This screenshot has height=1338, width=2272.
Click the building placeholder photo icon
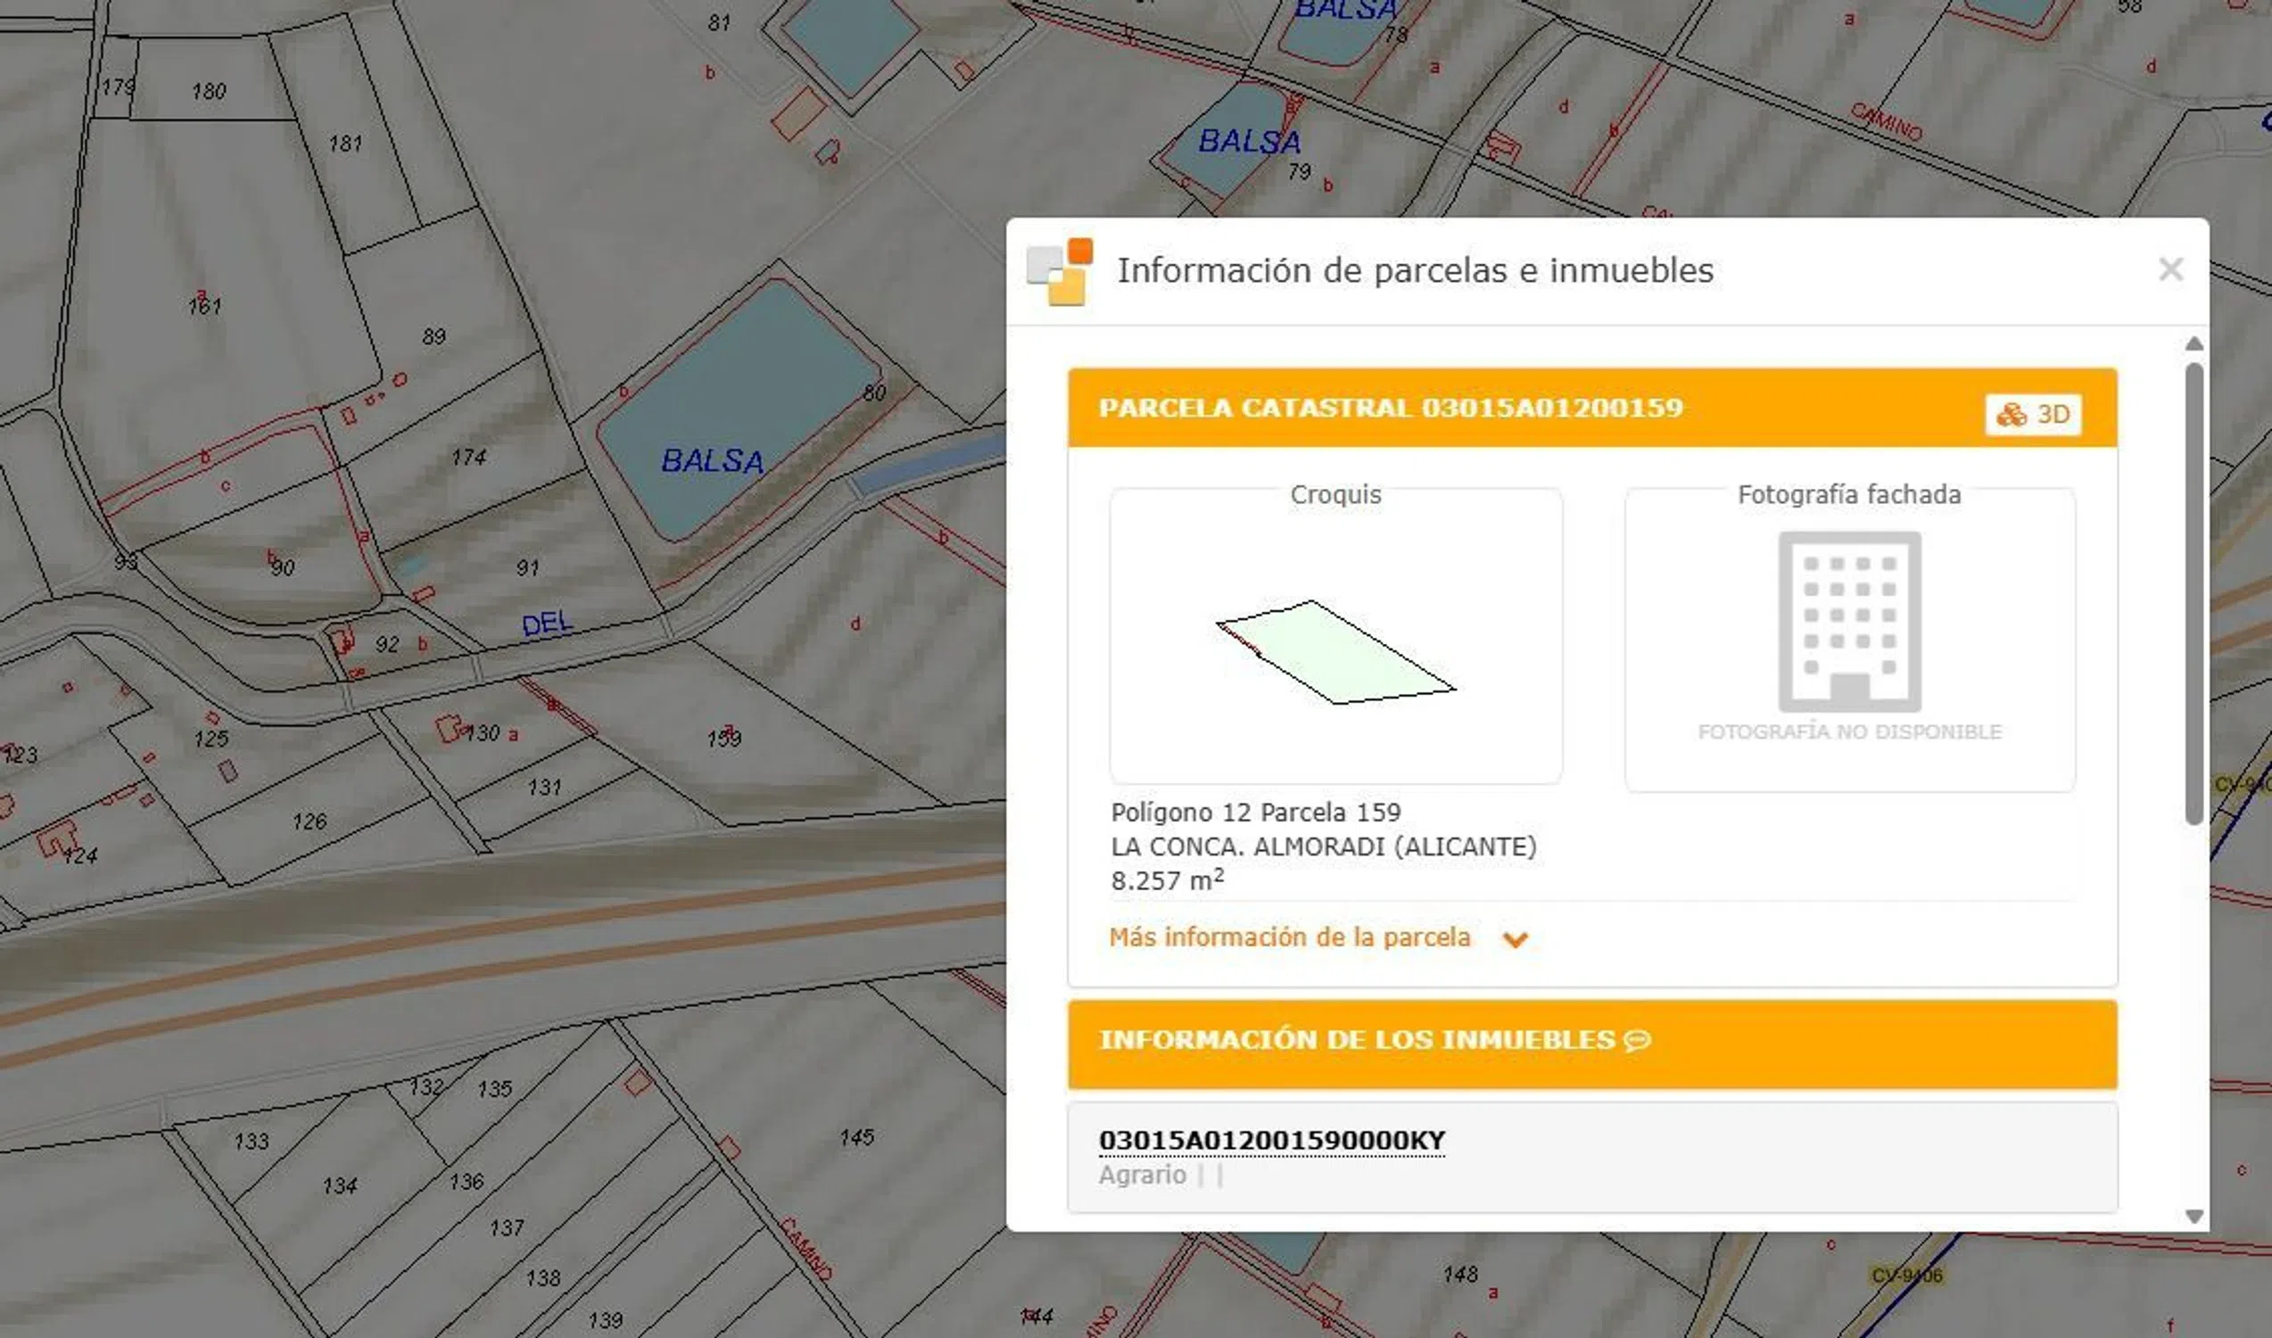tap(1849, 622)
